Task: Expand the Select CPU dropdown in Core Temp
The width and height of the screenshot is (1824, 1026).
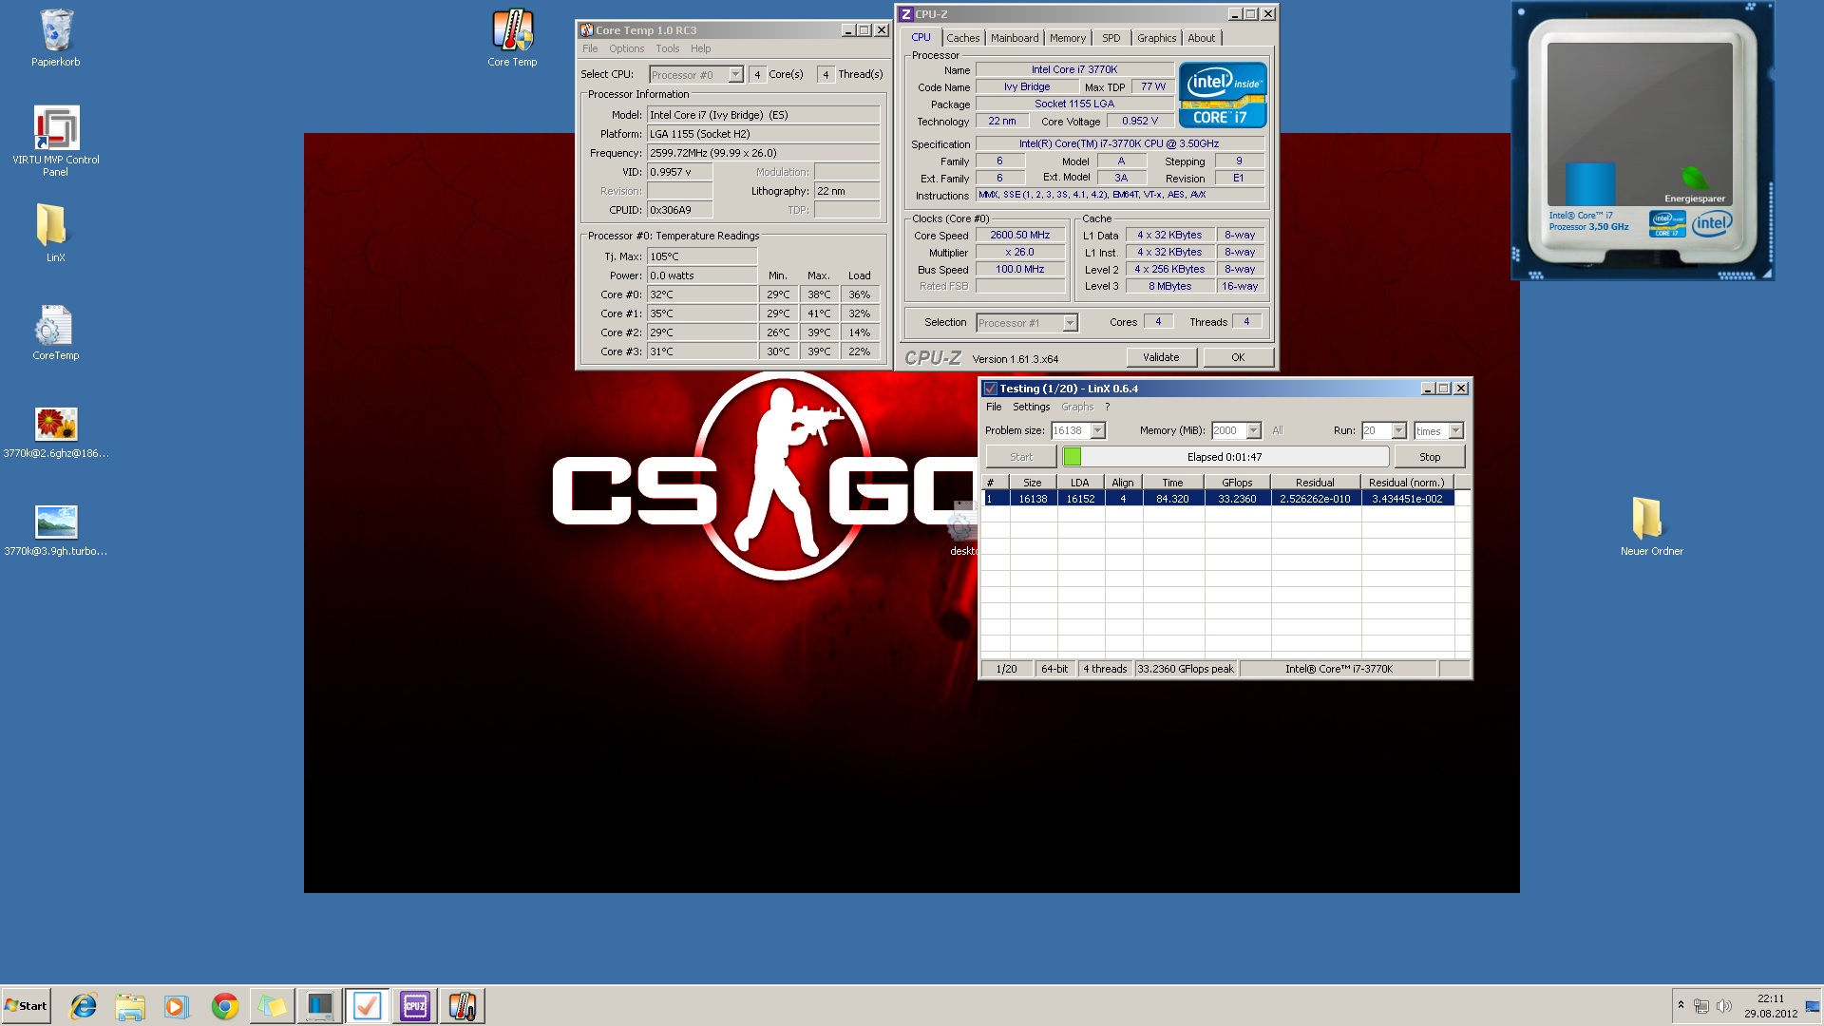Action: click(x=735, y=74)
